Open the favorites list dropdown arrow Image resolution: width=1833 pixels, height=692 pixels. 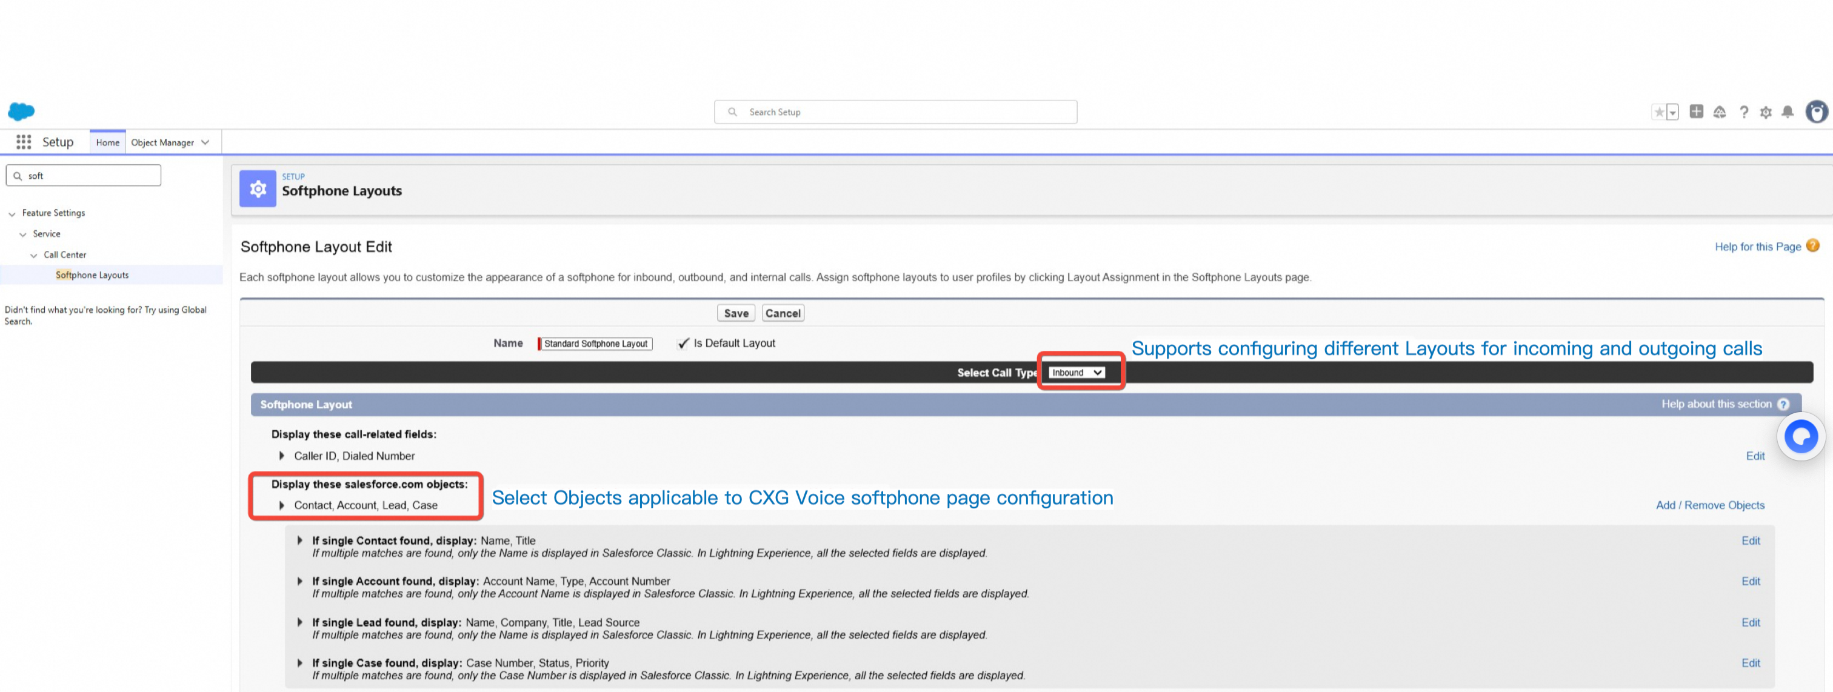1673,112
